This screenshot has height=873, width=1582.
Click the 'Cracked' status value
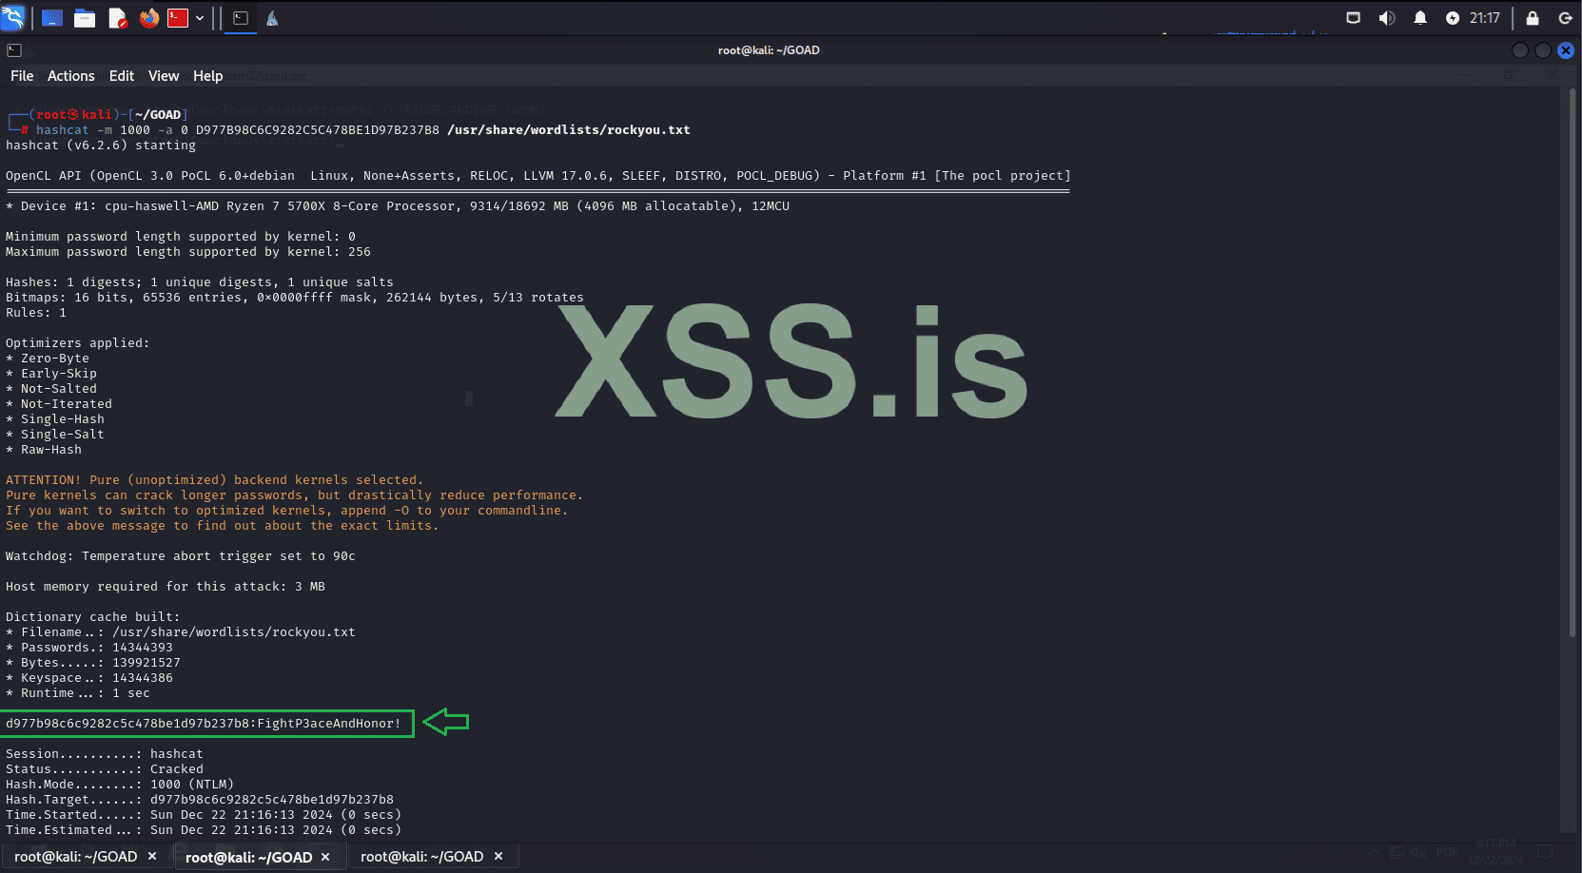(x=177, y=769)
